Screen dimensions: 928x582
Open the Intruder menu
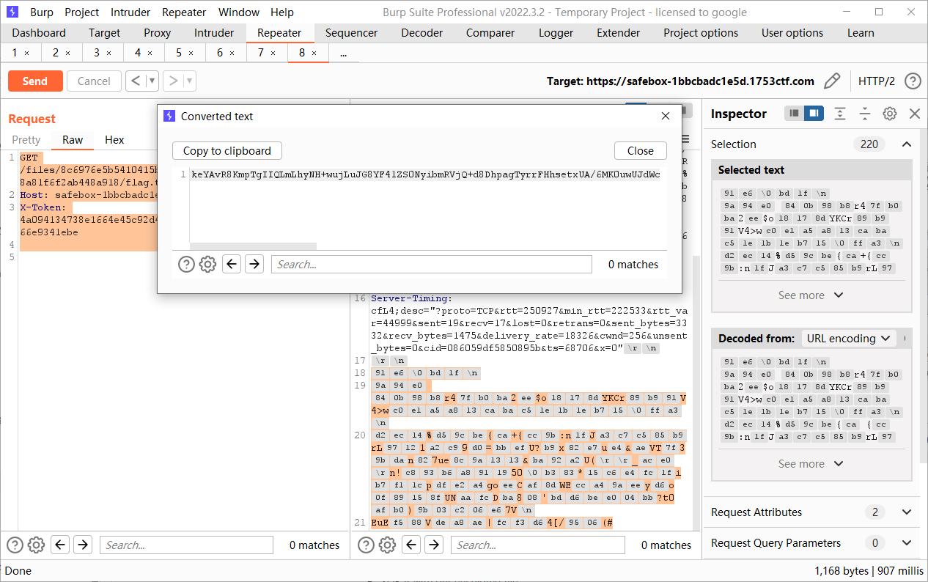point(130,12)
